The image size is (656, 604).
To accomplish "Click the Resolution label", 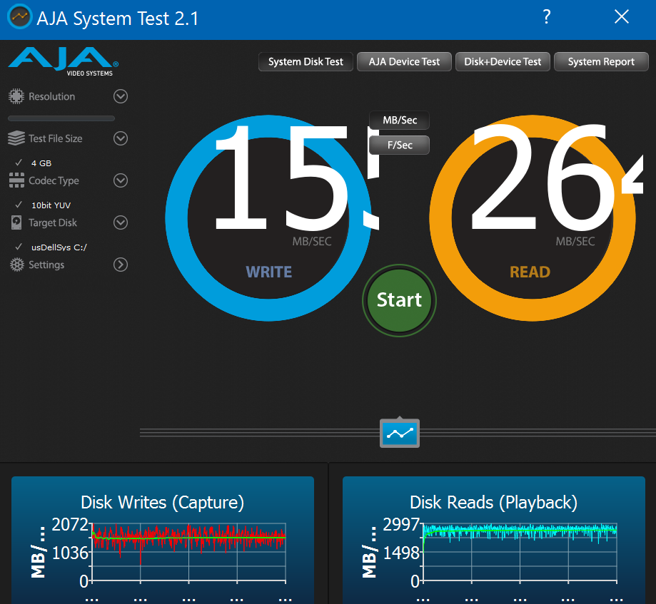I will tap(52, 96).
